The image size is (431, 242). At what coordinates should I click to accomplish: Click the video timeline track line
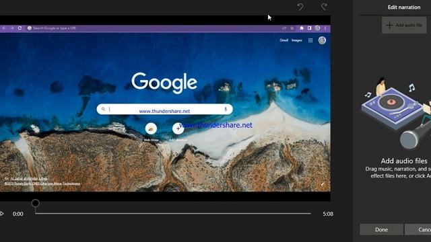(x=173, y=213)
